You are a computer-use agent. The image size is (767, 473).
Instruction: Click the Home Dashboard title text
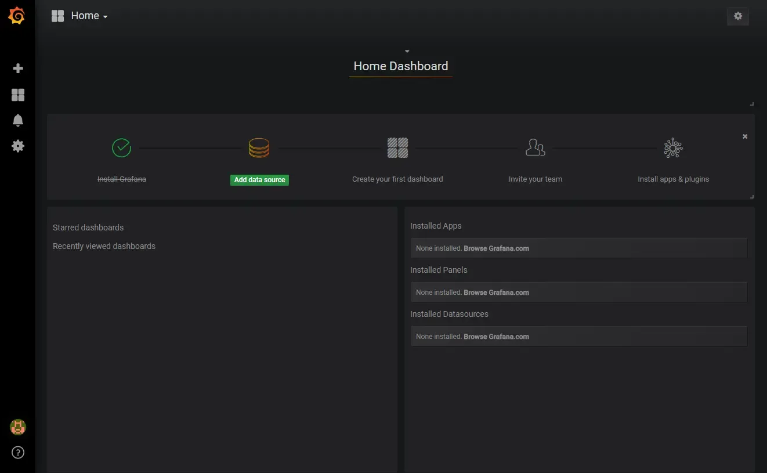coord(401,66)
